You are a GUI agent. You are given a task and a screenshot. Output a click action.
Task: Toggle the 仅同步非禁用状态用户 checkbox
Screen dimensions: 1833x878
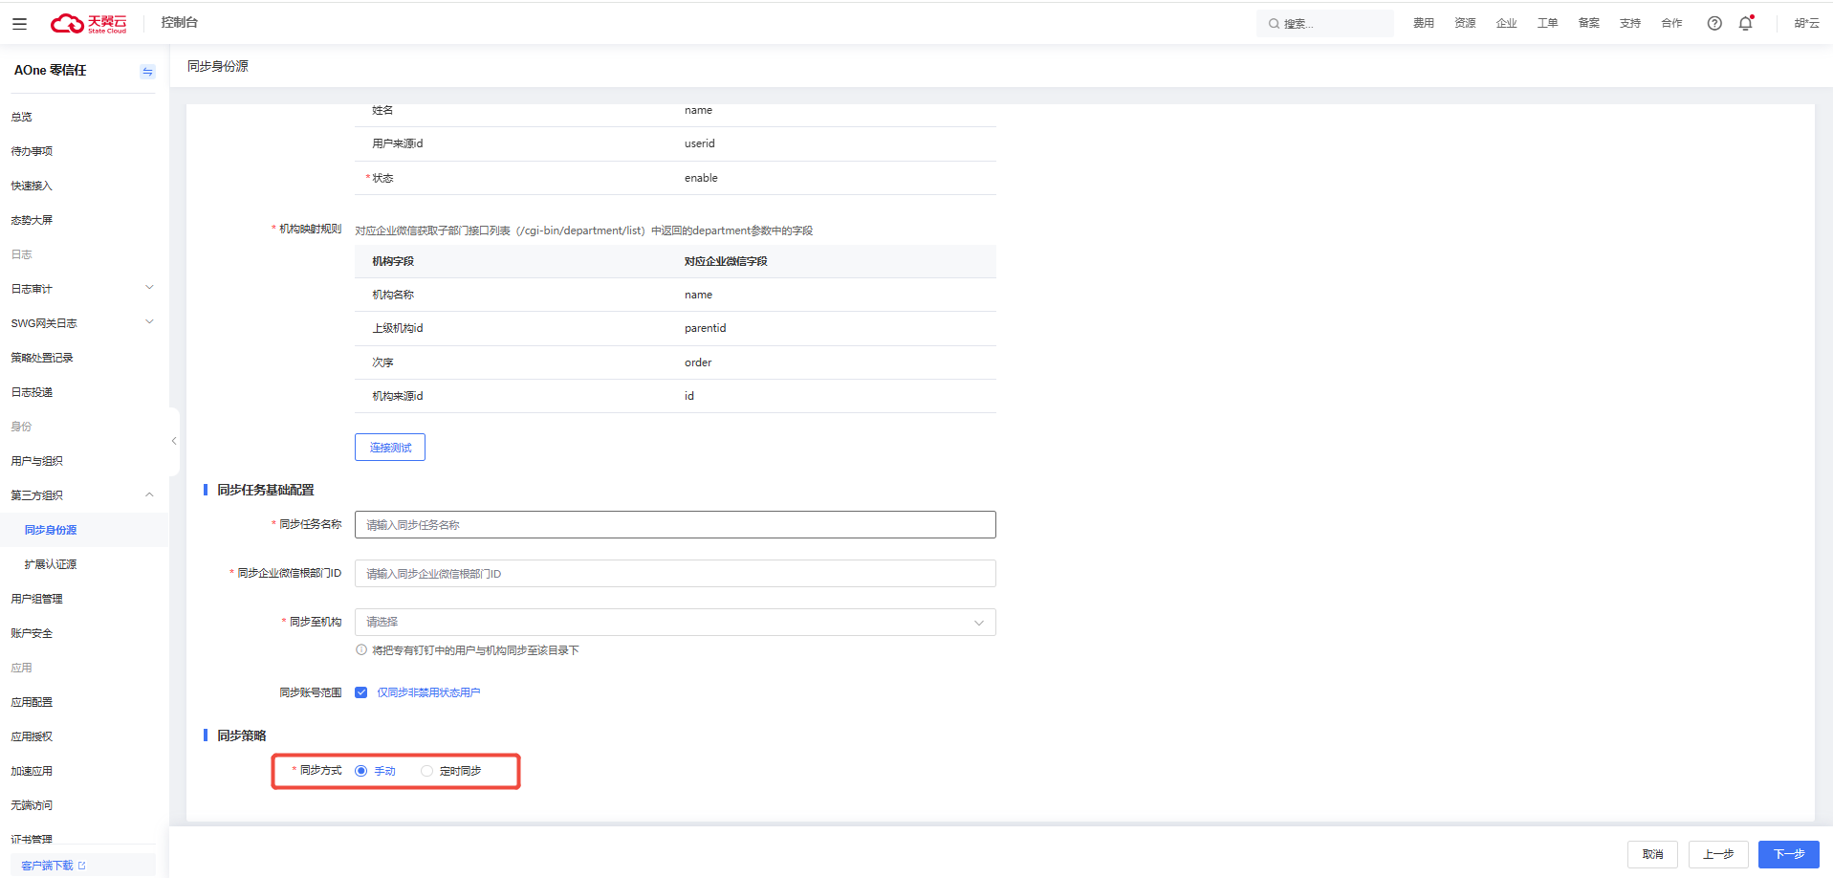coord(361,692)
